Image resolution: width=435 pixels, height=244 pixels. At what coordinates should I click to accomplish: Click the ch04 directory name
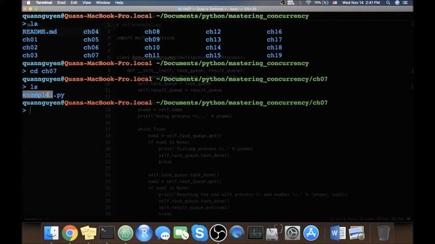pos(91,32)
